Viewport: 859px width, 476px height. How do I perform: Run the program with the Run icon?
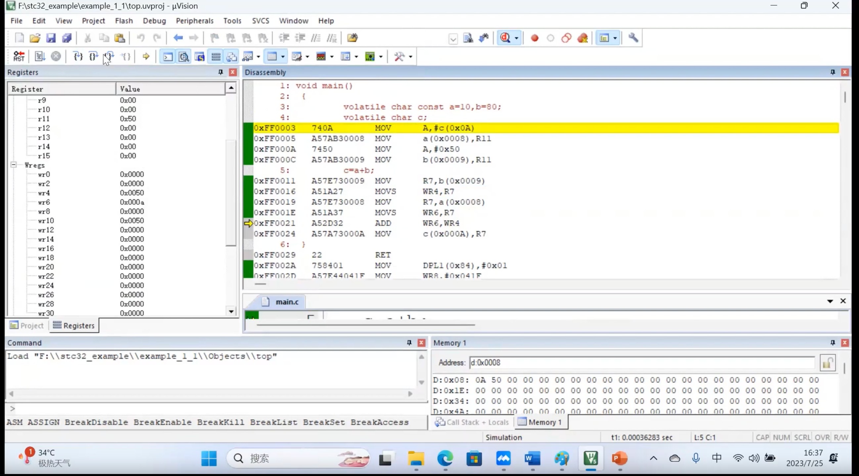tap(40, 56)
